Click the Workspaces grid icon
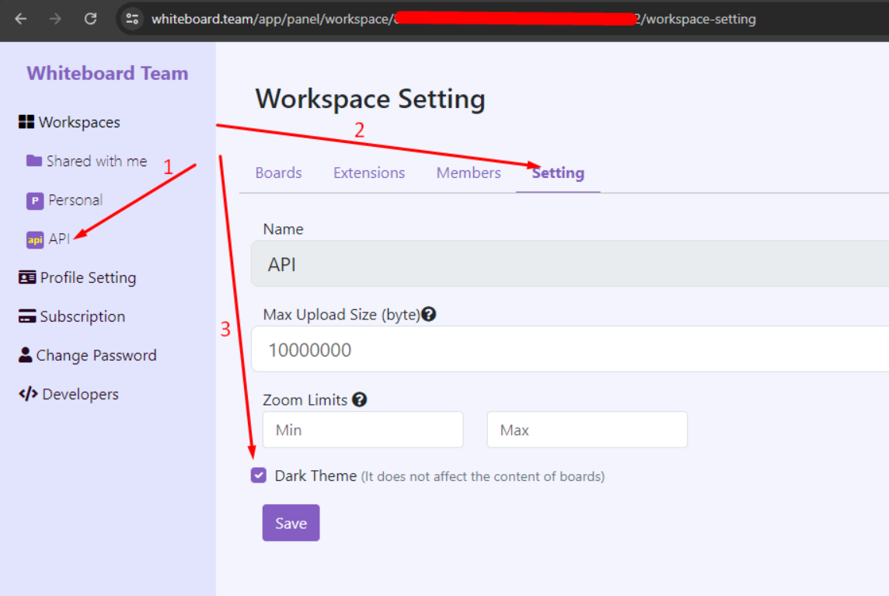Screen dimensions: 889x596 pyautogui.click(x=26, y=122)
